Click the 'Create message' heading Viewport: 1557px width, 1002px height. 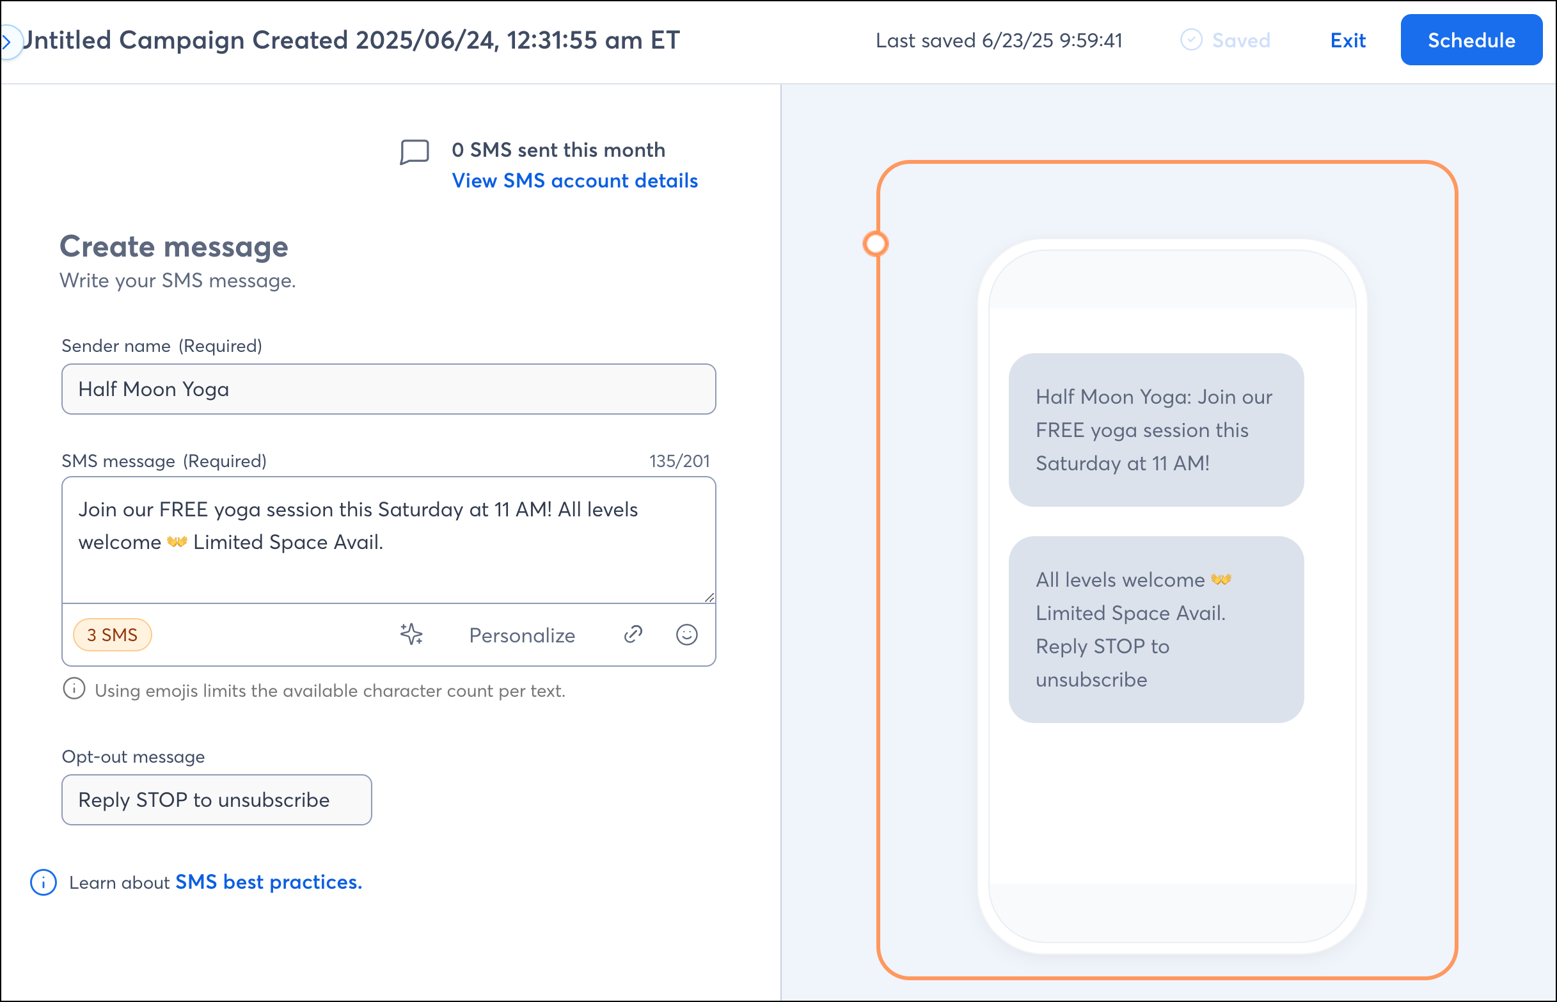[x=173, y=246]
